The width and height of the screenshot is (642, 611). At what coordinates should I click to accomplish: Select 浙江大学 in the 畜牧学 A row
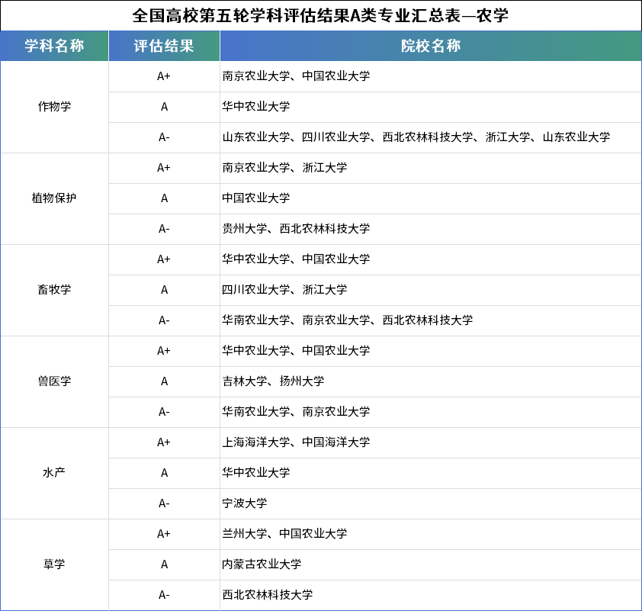click(324, 290)
